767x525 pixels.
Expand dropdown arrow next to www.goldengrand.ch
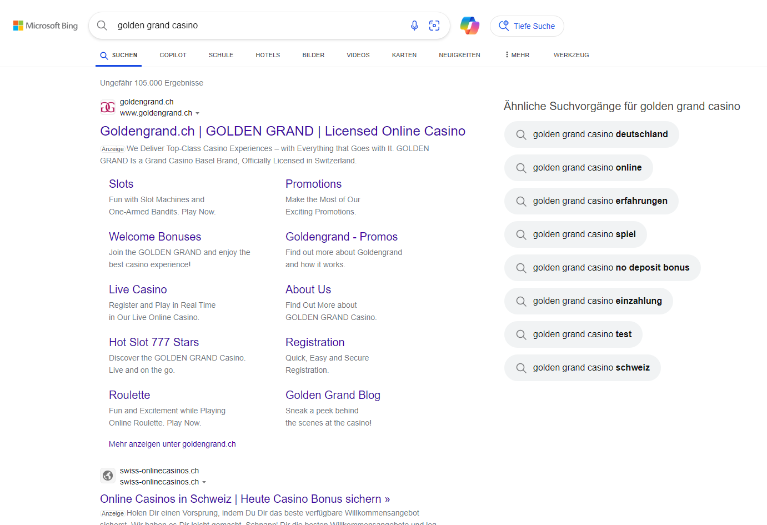pyautogui.click(x=198, y=113)
